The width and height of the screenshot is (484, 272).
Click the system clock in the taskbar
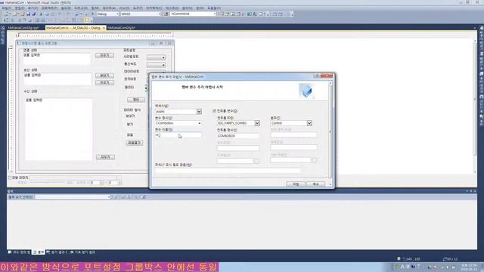[x=468, y=267]
